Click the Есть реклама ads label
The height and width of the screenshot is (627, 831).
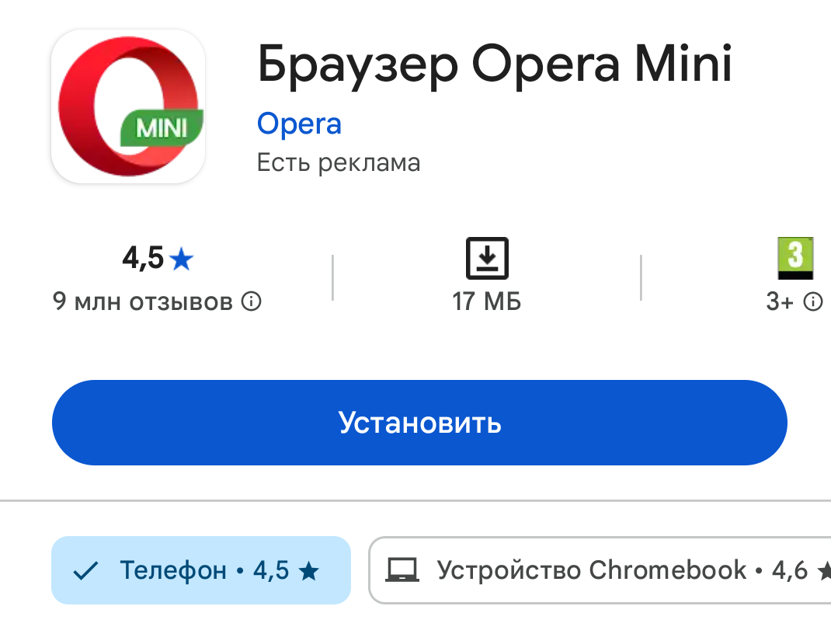(x=339, y=163)
